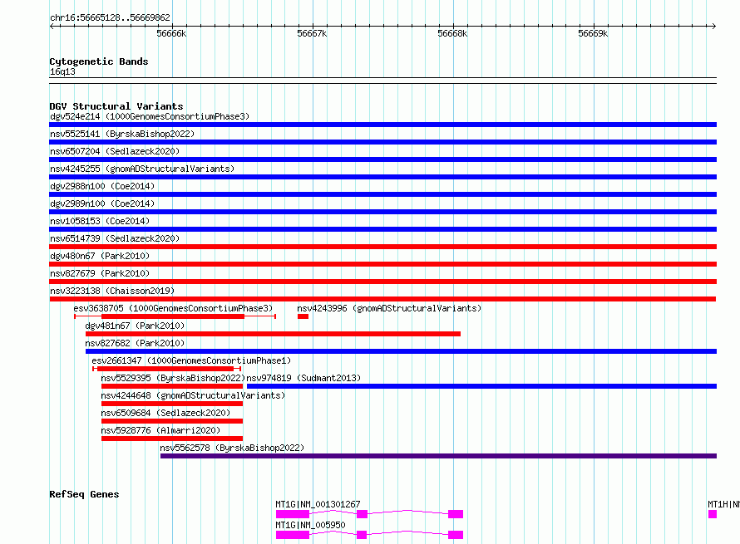This screenshot has width=740, height=544.
Task: Click middle exon block of MT1G NM_005950
Action: [x=362, y=535]
